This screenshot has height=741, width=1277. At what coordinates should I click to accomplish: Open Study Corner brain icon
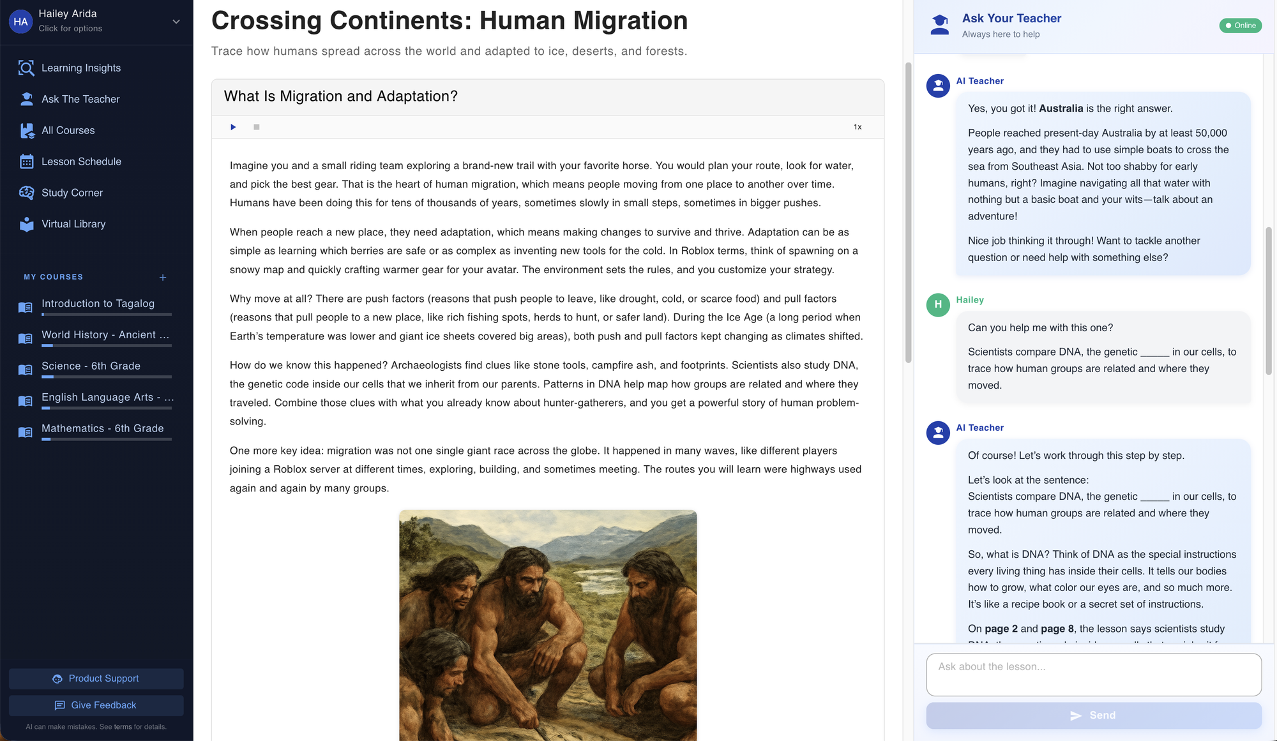[x=26, y=193]
